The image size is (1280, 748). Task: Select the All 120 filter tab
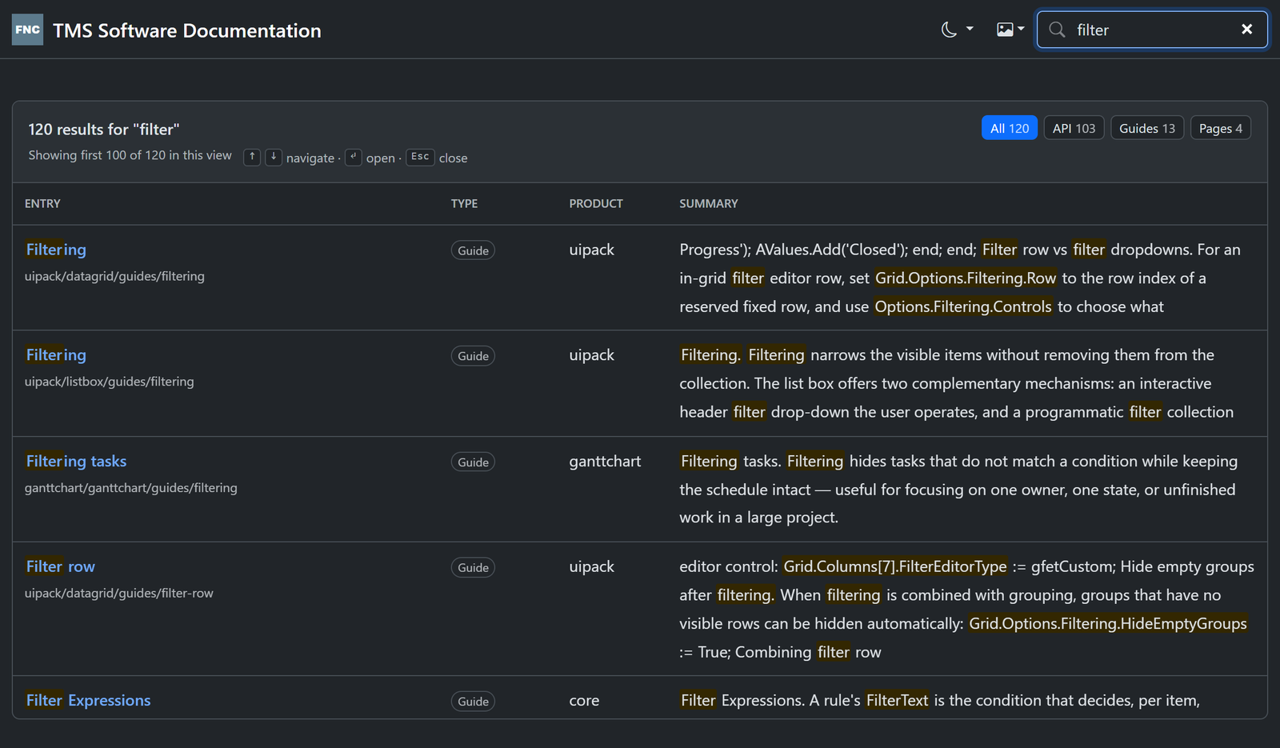[x=1010, y=128]
